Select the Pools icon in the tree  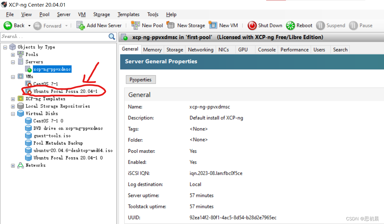pos(21,54)
